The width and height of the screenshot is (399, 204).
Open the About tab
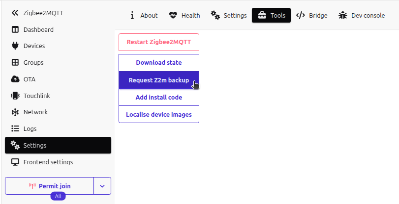click(144, 16)
